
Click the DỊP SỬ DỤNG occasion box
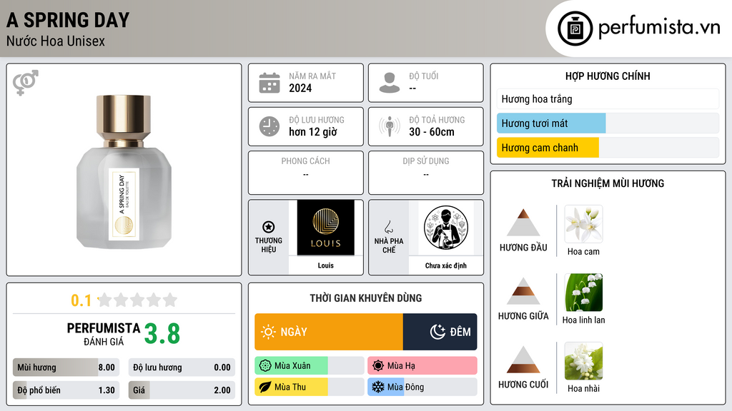point(426,173)
